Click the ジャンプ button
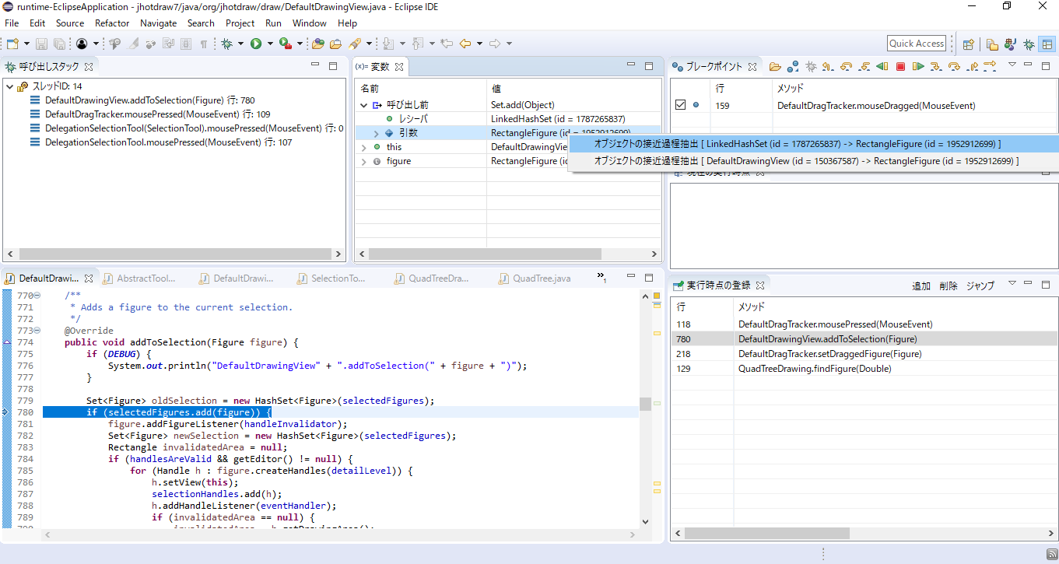The width and height of the screenshot is (1059, 564). (x=980, y=286)
